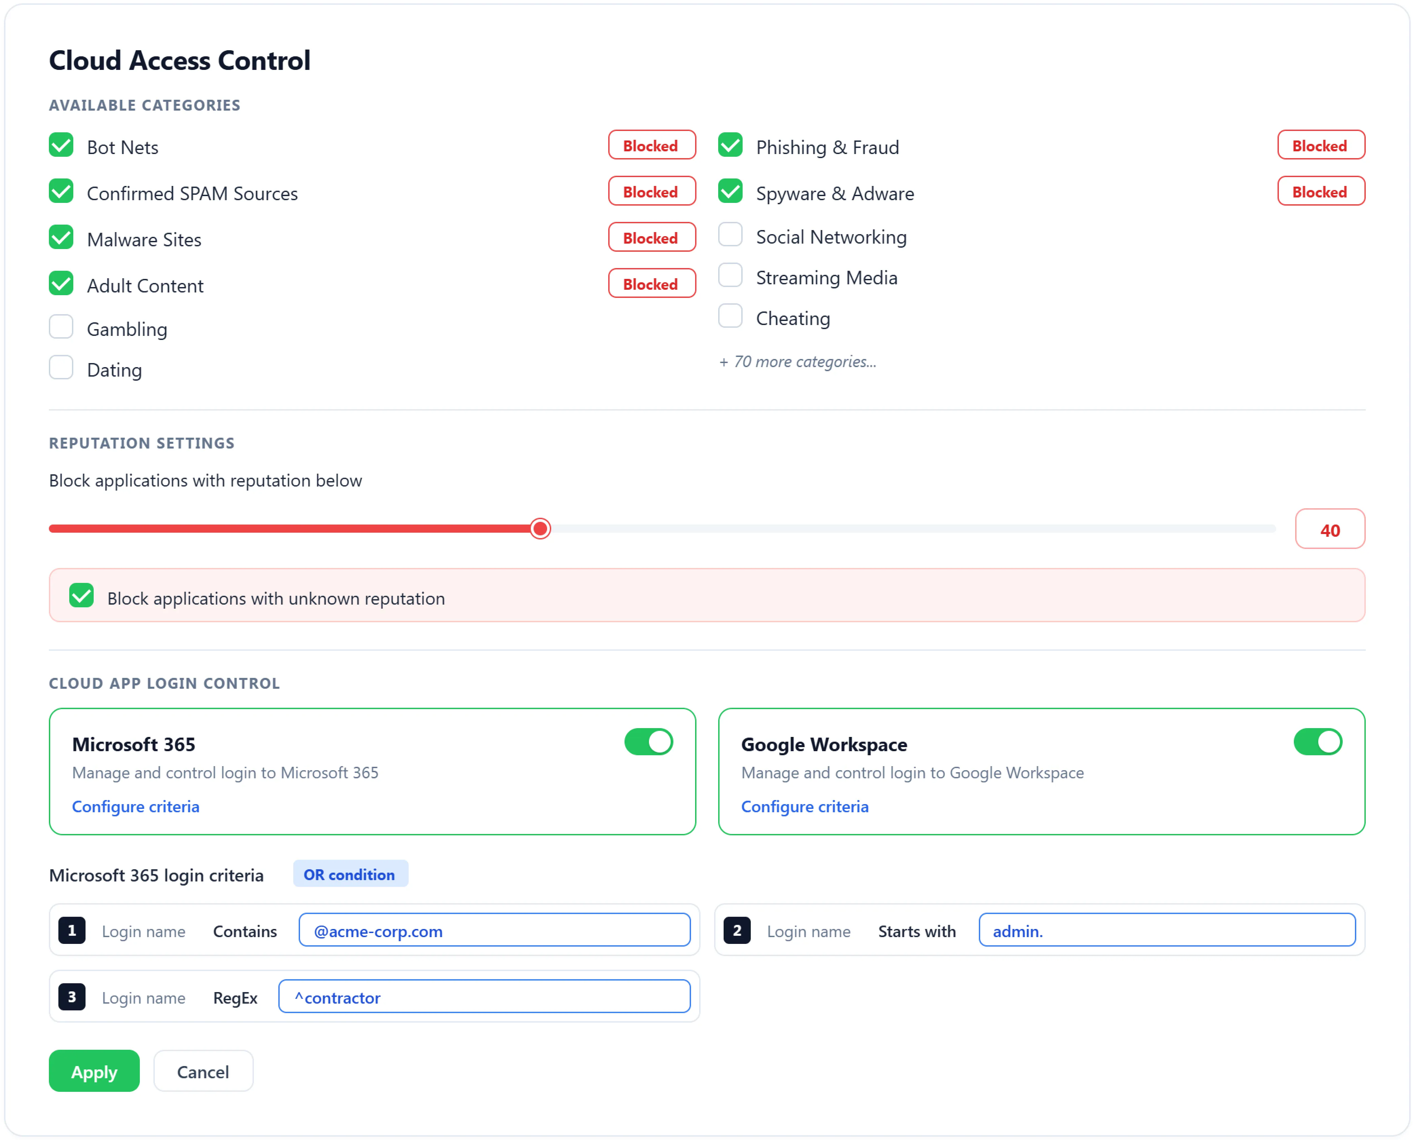Click 'Manage and control login to Microsoft 365'
The width and height of the screenshot is (1416, 1140).
click(225, 773)
